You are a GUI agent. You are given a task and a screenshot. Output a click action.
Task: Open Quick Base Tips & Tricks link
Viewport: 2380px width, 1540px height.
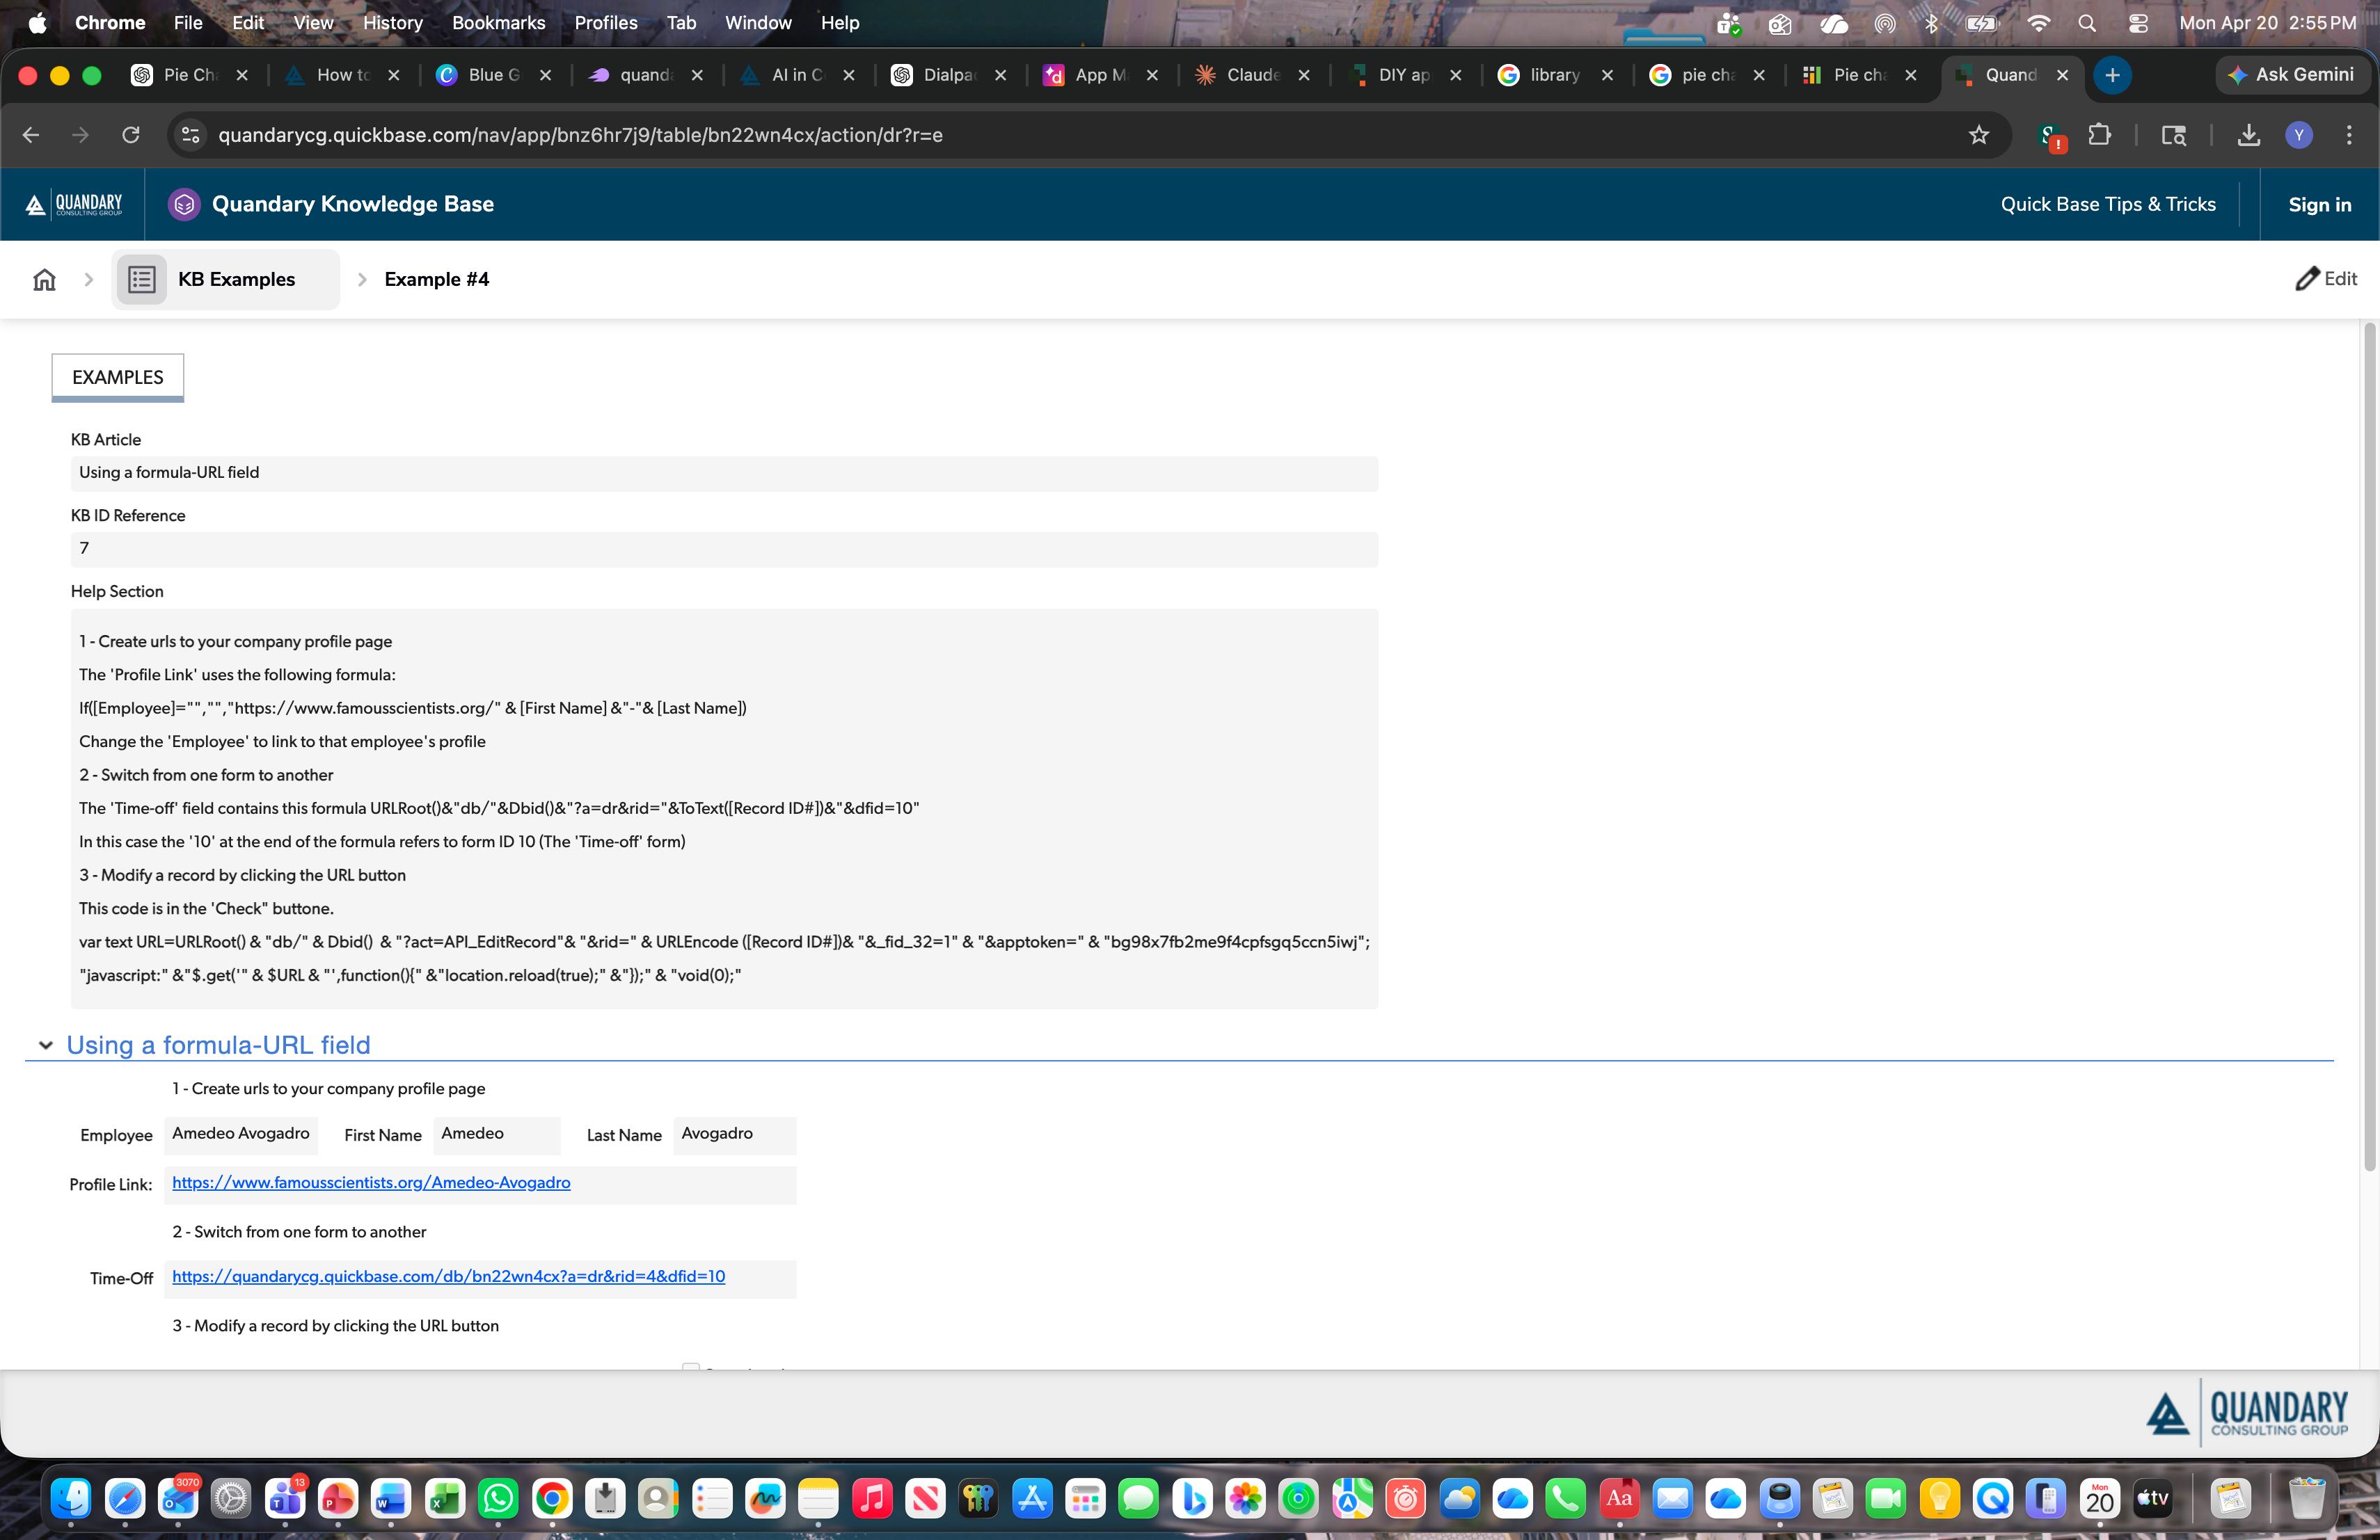tap(2107, 205)
